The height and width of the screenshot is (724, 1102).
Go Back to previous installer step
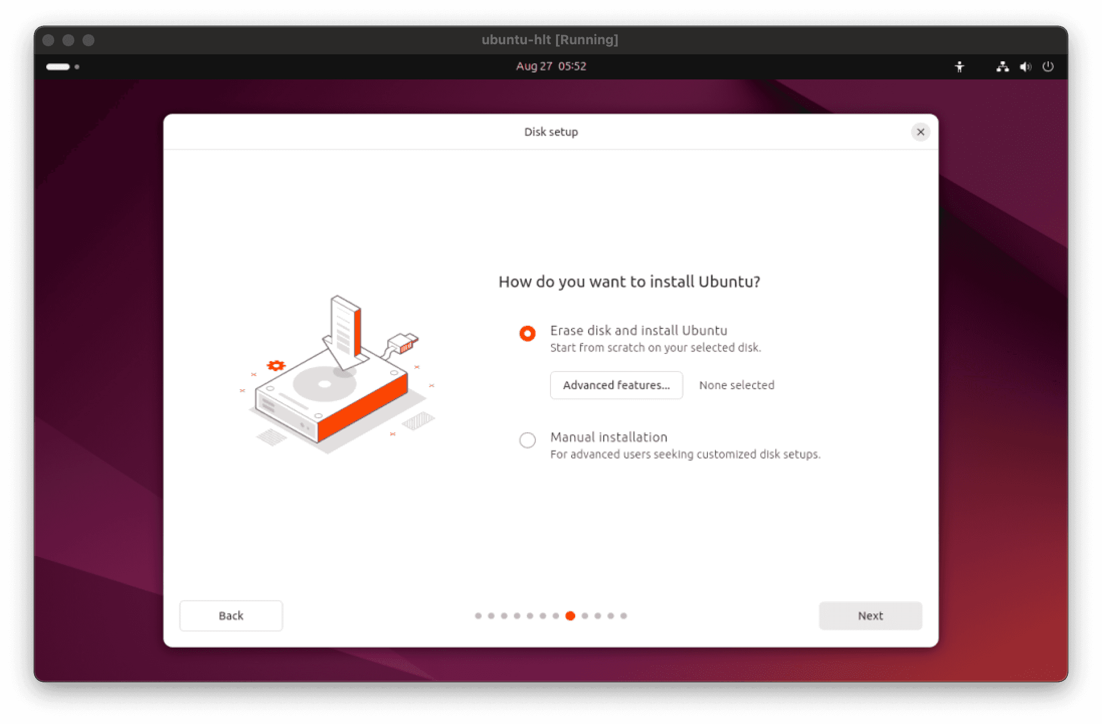(231, 615)
